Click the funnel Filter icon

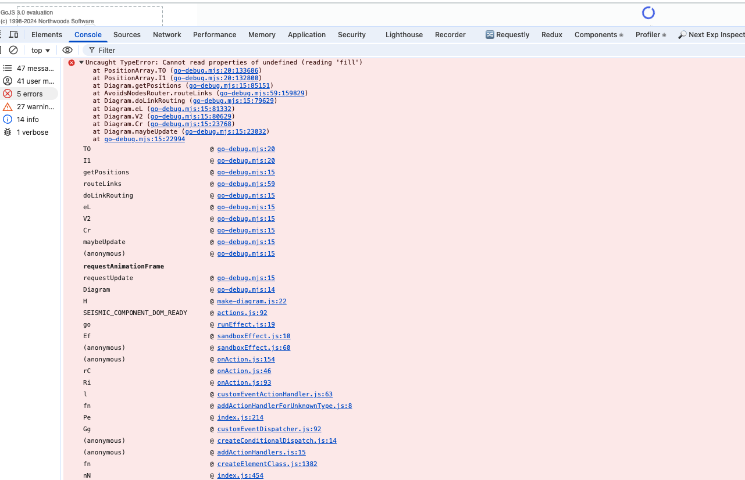92,51
